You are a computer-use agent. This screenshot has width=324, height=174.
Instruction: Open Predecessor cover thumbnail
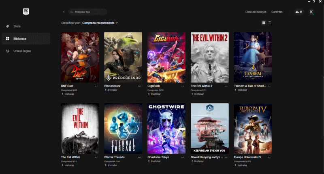coord(123,57)
